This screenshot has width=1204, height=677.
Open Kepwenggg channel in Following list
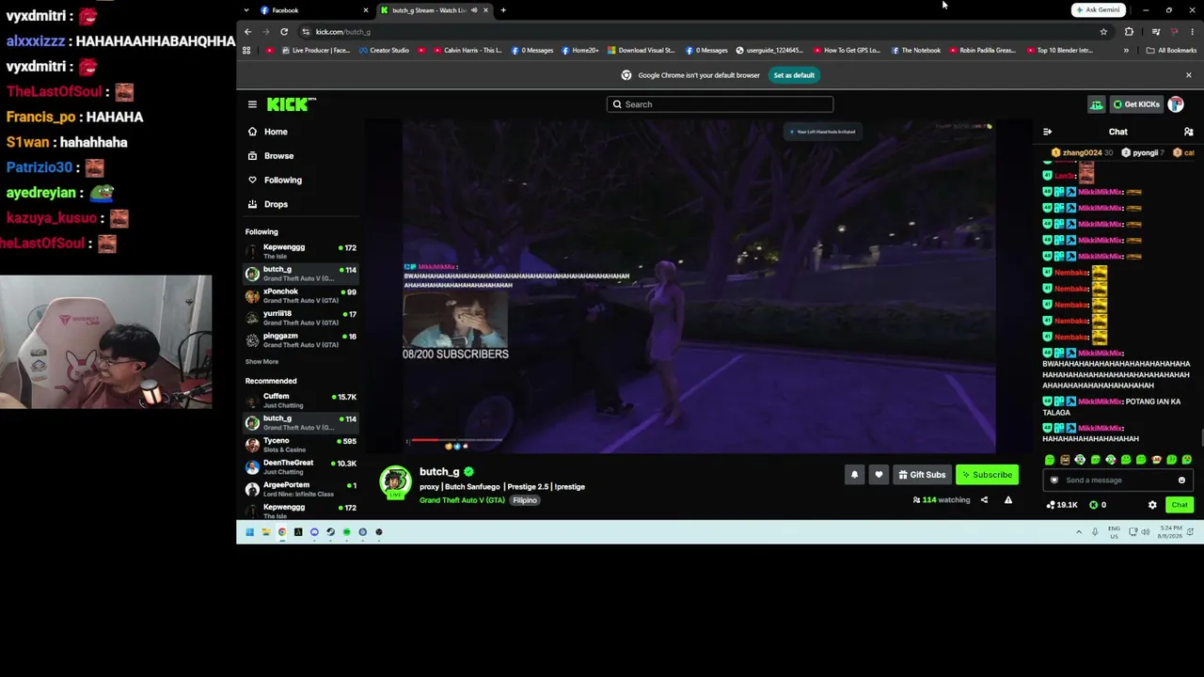(301, 251)
